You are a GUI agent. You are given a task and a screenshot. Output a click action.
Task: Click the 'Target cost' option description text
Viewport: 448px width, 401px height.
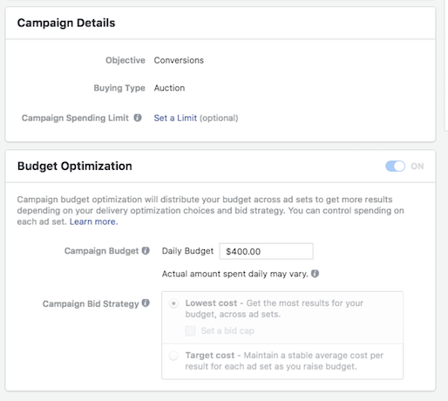click(284, 361)
